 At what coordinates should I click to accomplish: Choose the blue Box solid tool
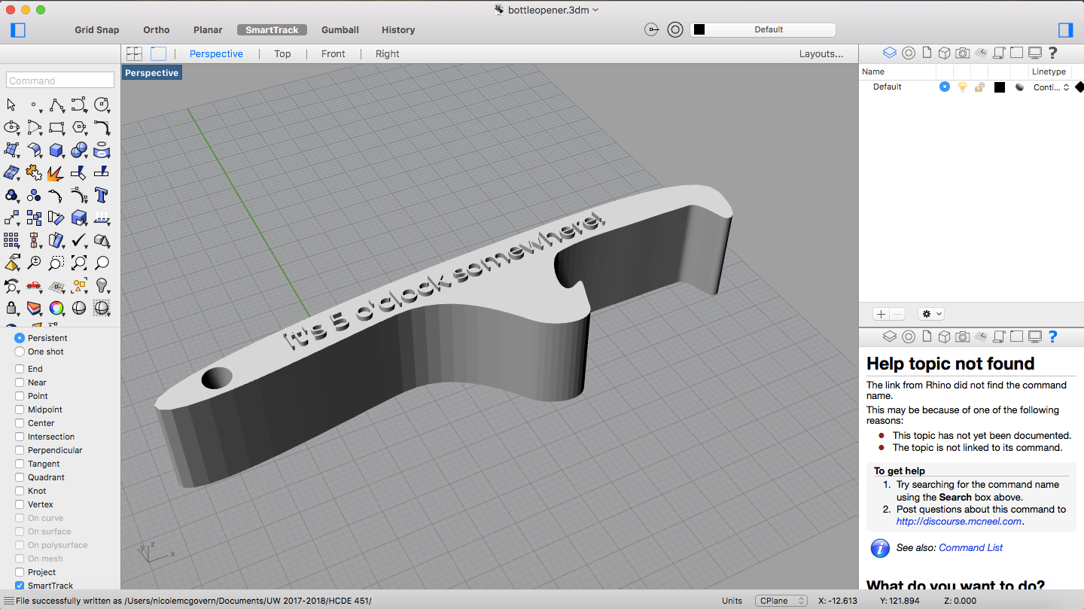56,150
